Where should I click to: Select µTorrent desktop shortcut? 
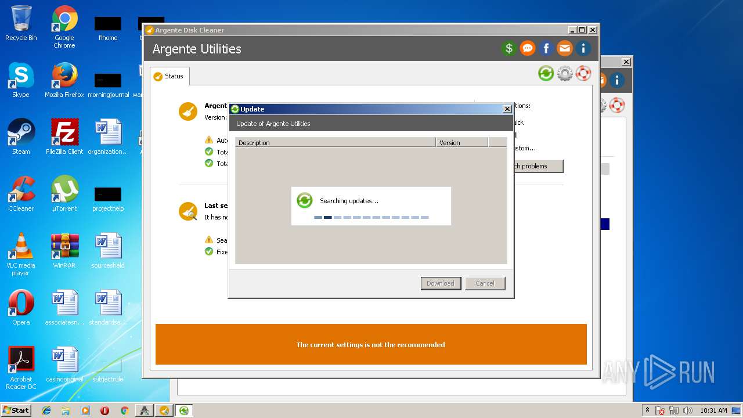(64, 193)
